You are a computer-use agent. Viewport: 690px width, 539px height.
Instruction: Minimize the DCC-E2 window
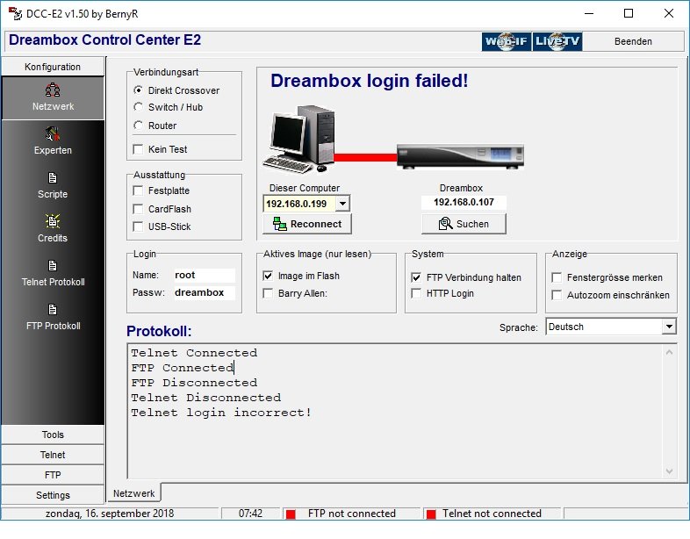(x=589, y=14)
